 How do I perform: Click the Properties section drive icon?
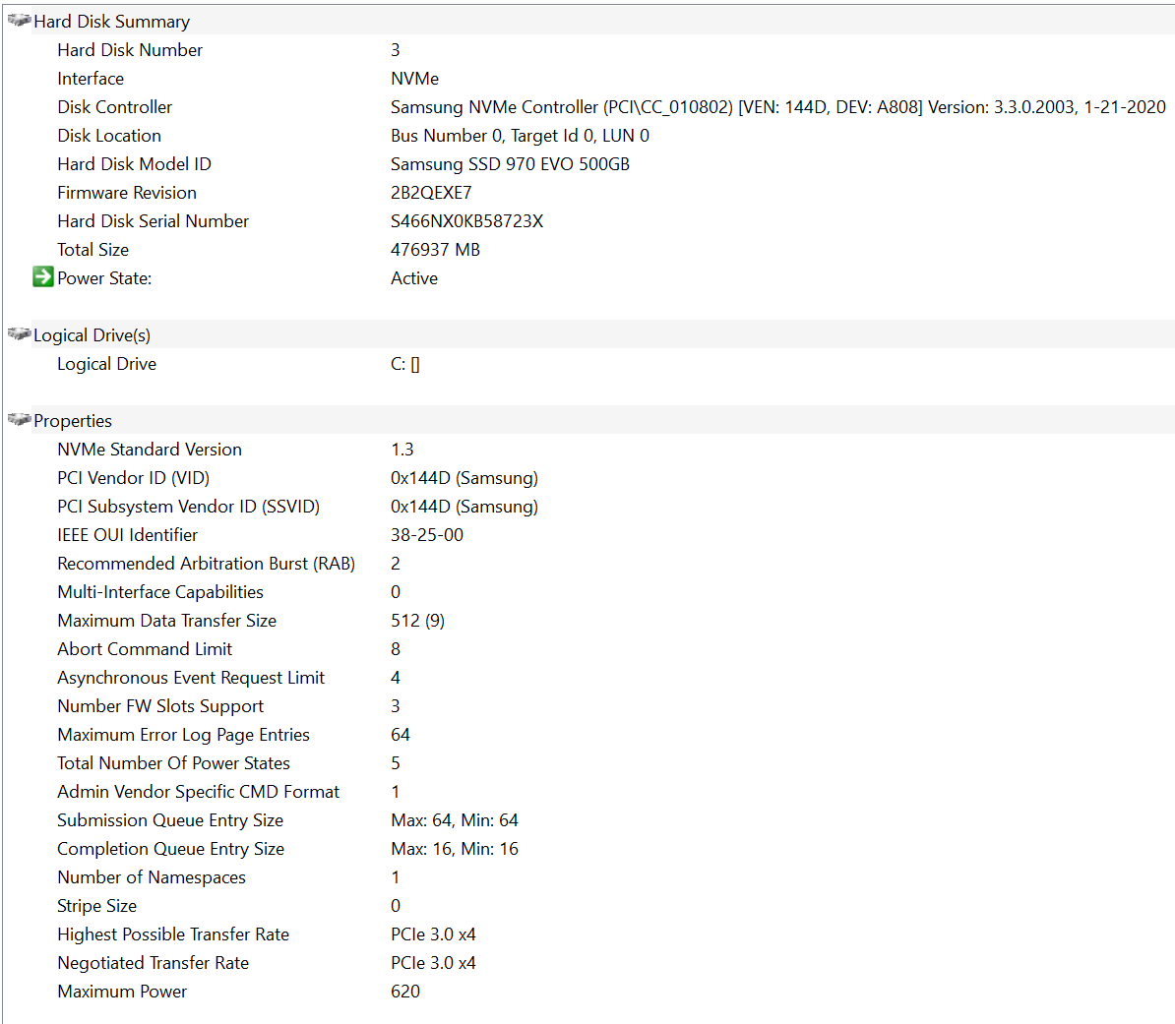click(x=19, y=419)
